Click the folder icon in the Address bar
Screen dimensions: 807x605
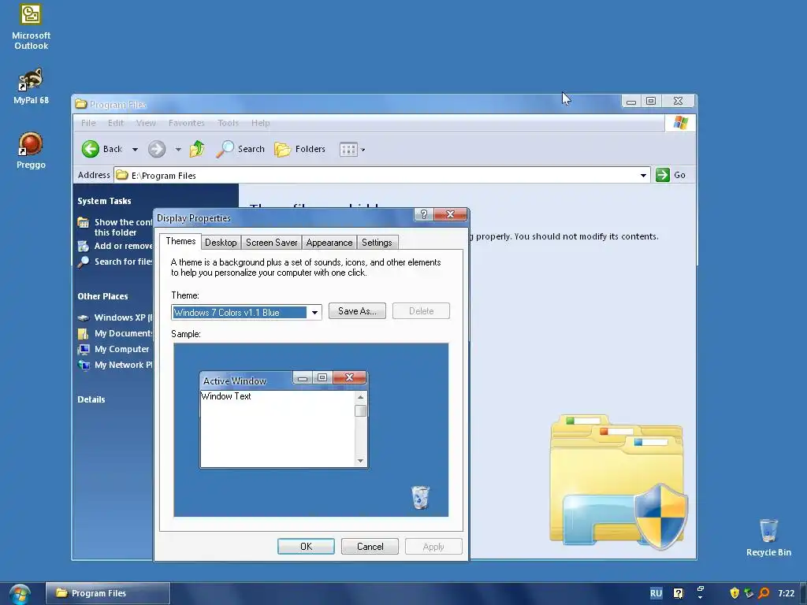click(122, 176)
